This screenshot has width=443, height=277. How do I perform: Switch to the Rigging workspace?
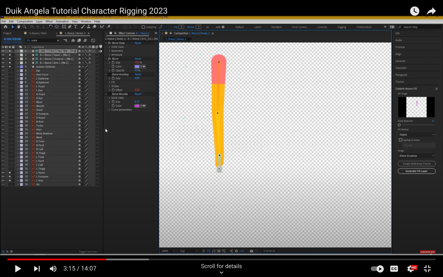point(342,27)
